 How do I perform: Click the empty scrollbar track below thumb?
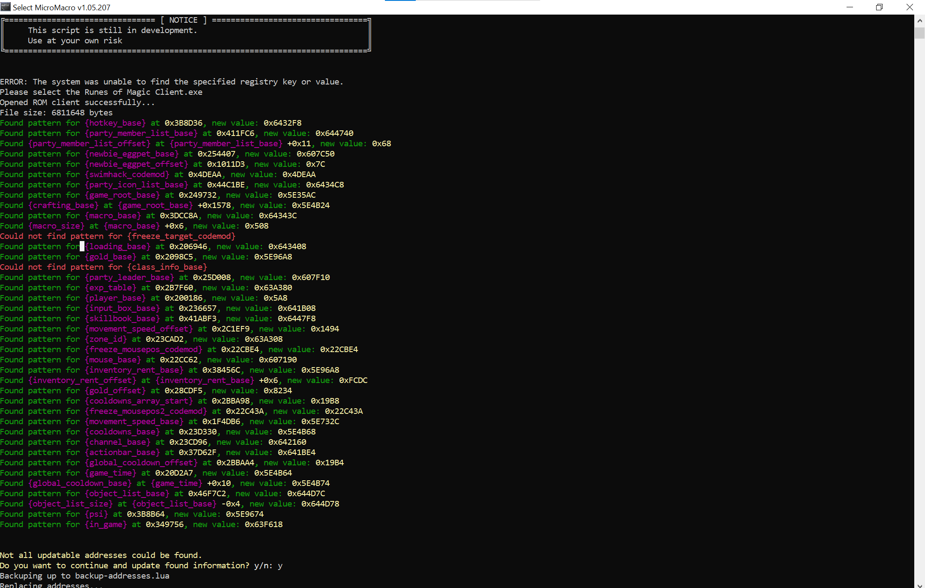click(x=919, y=300)
